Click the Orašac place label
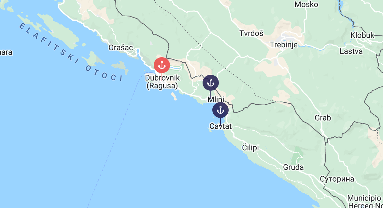This screenshot has width=383, height=208. (121, 47)
